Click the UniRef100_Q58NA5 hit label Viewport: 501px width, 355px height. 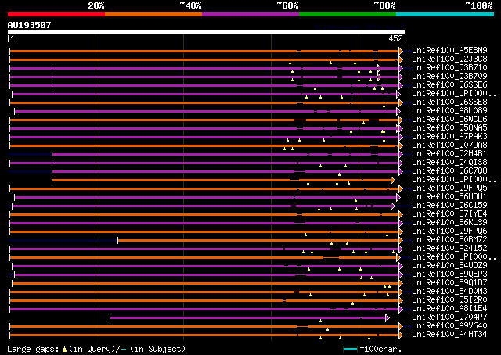tap(449, 127)
